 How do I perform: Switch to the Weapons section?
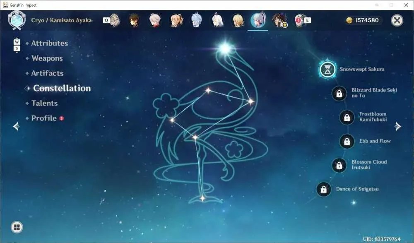click(47, 58)
